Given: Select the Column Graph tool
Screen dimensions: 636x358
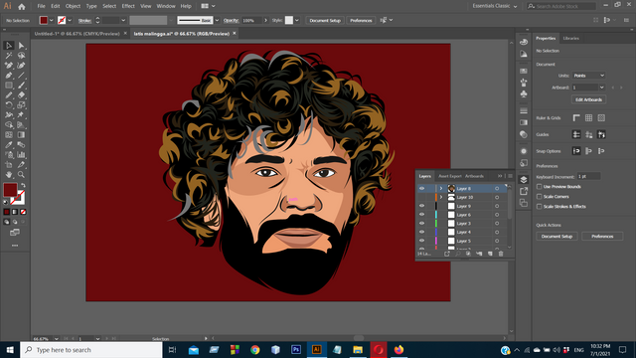Looking at the screenshot, I should [21, 155].
